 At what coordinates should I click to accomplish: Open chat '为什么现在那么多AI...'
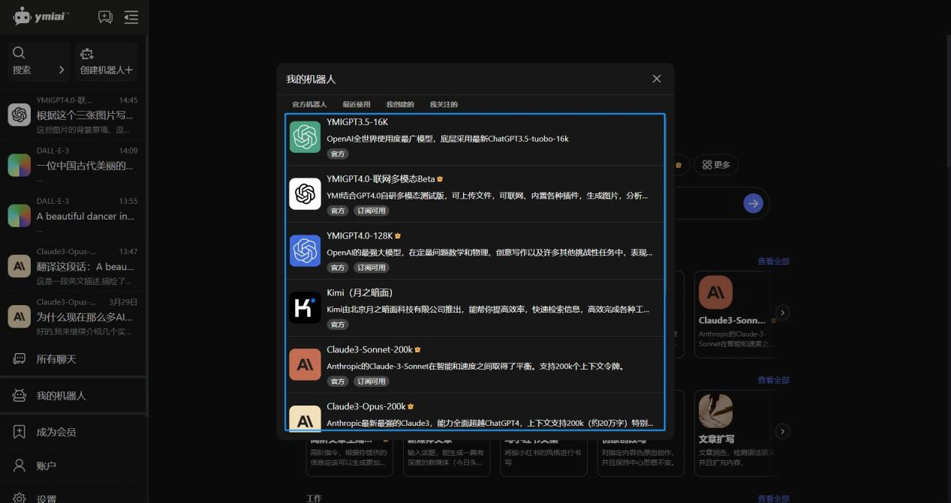click(x=74, y=316)
